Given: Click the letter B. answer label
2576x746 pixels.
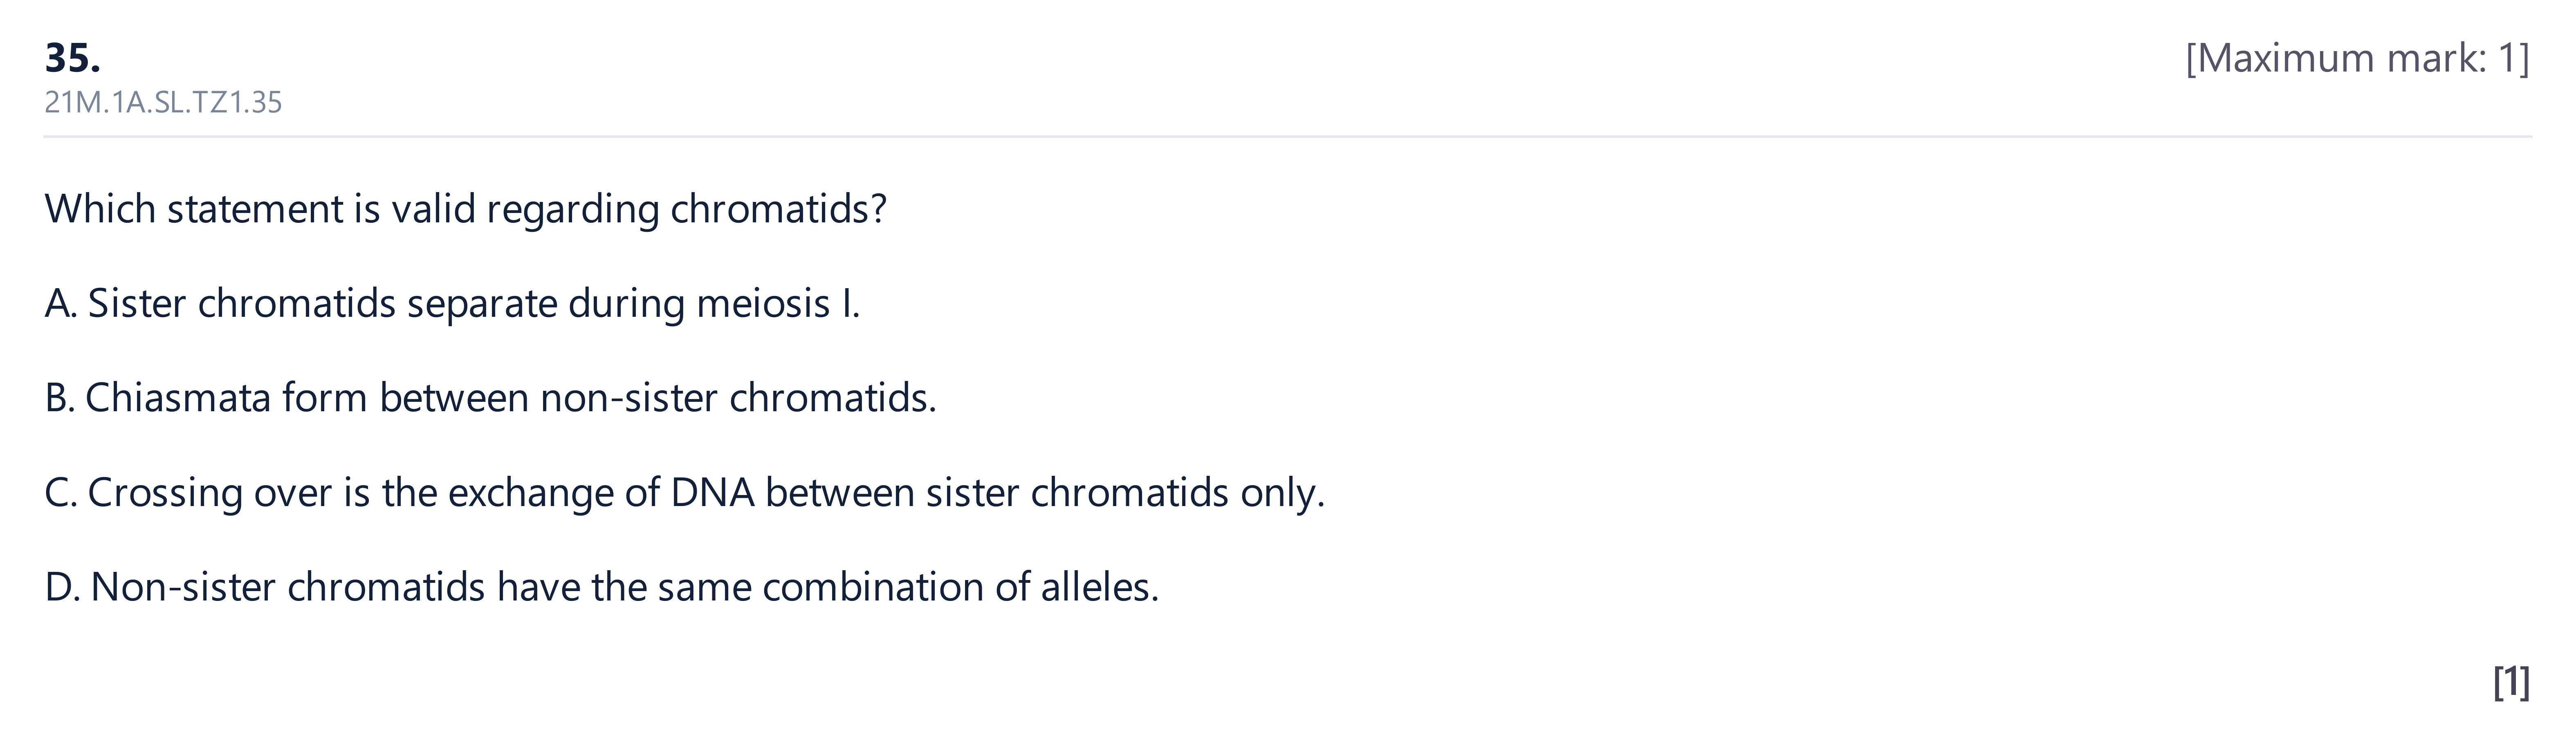Looking at the screenshot, I should [60, 398].
